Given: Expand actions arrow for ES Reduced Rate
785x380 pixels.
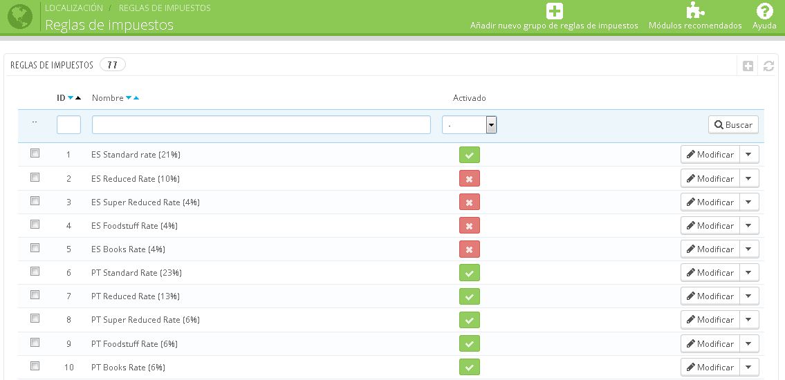Looking at the screenshot, I should [x=749, y=178].
